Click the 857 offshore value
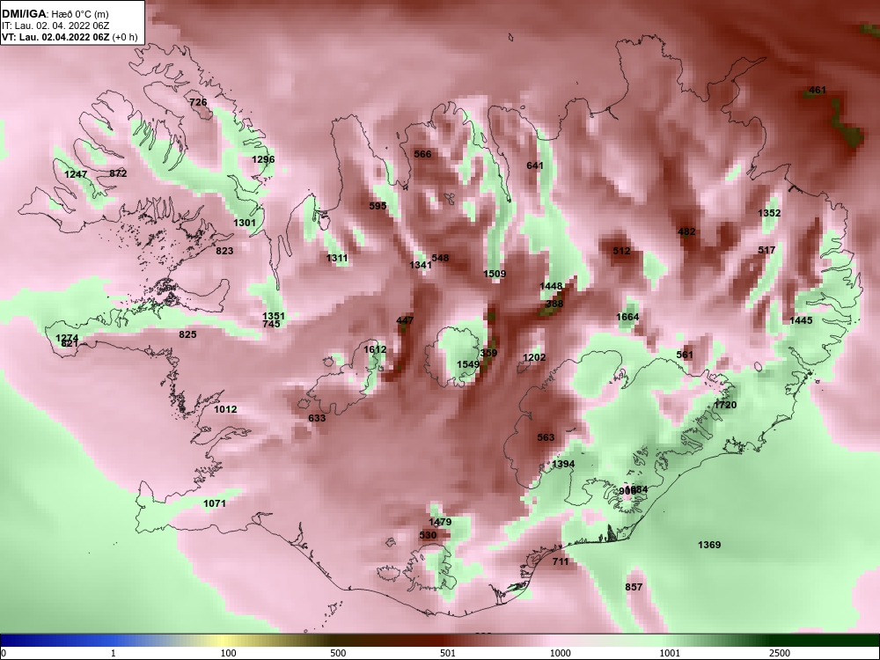The image size is (880, 660). tap(634, 587)
